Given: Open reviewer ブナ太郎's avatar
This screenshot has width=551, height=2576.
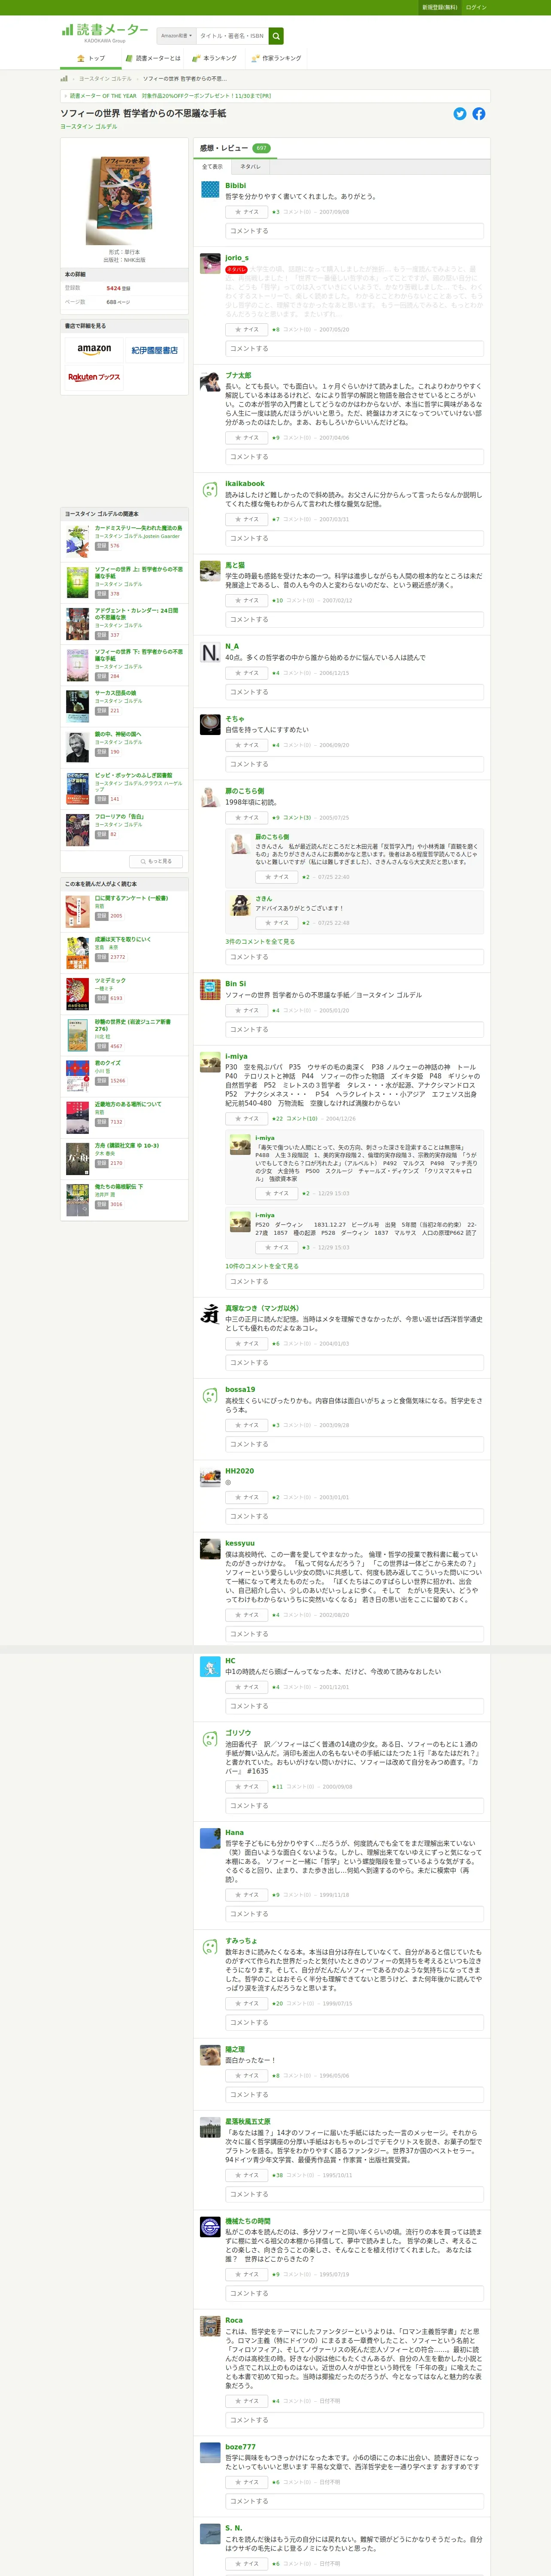Looking at the screenshot, I should coord(210,381).
